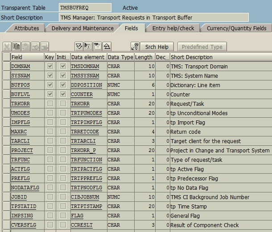Click data element FLAG
Viewport: 272px width, 232px height.
point(77,216)
